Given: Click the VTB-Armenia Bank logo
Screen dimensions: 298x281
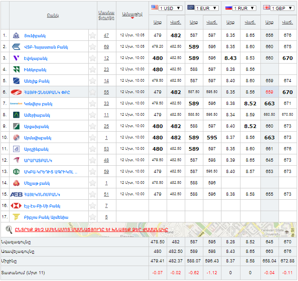Looking at the screenshot, I should [x=16, y=47].
